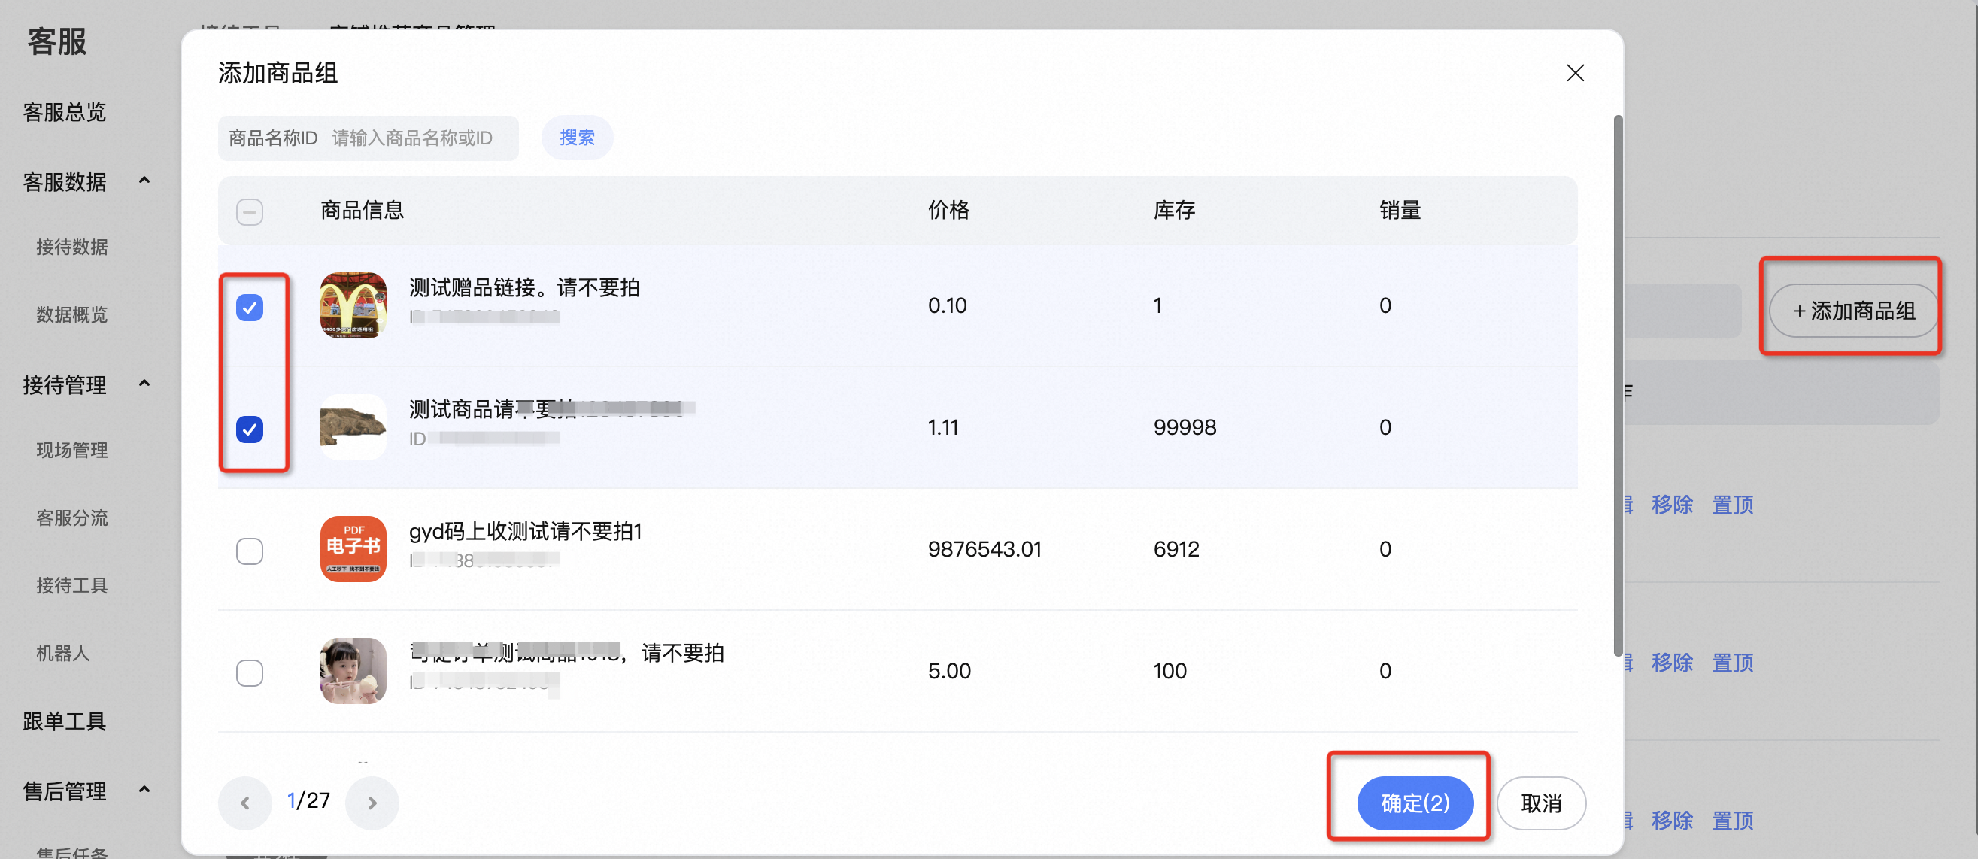1978x859 pixels.
Task: Click the PDF 电子书 product icon
Action: pos(353,549)
